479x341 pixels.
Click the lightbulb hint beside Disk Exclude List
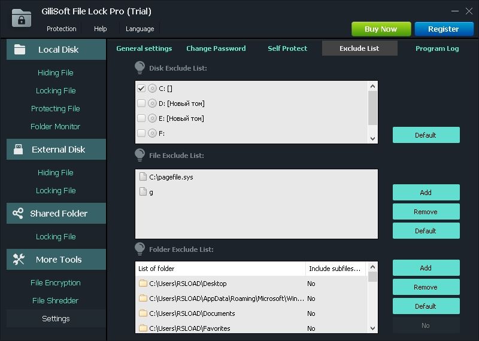[x=140, y=68]
